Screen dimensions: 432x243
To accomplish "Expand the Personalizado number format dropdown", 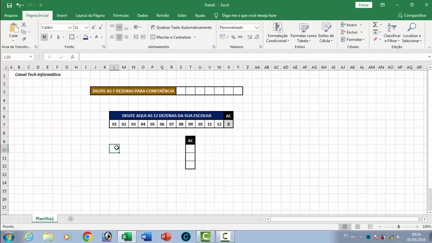I will tap(257, 28).
